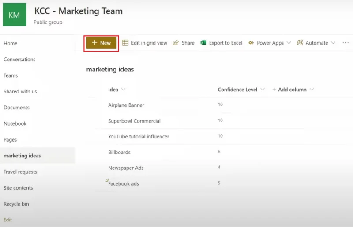Click the New item button
This screenshot has width=353, height=228.
point(101,43)
